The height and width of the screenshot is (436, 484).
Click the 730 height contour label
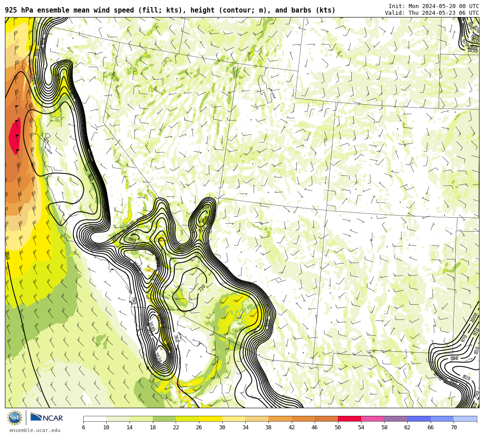click(x=201, y=288)
